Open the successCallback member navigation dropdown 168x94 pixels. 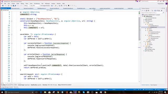[x=117, y=10]
